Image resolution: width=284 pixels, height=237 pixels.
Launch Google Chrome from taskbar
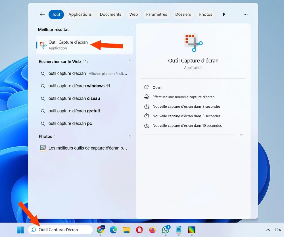pos(101,230)
